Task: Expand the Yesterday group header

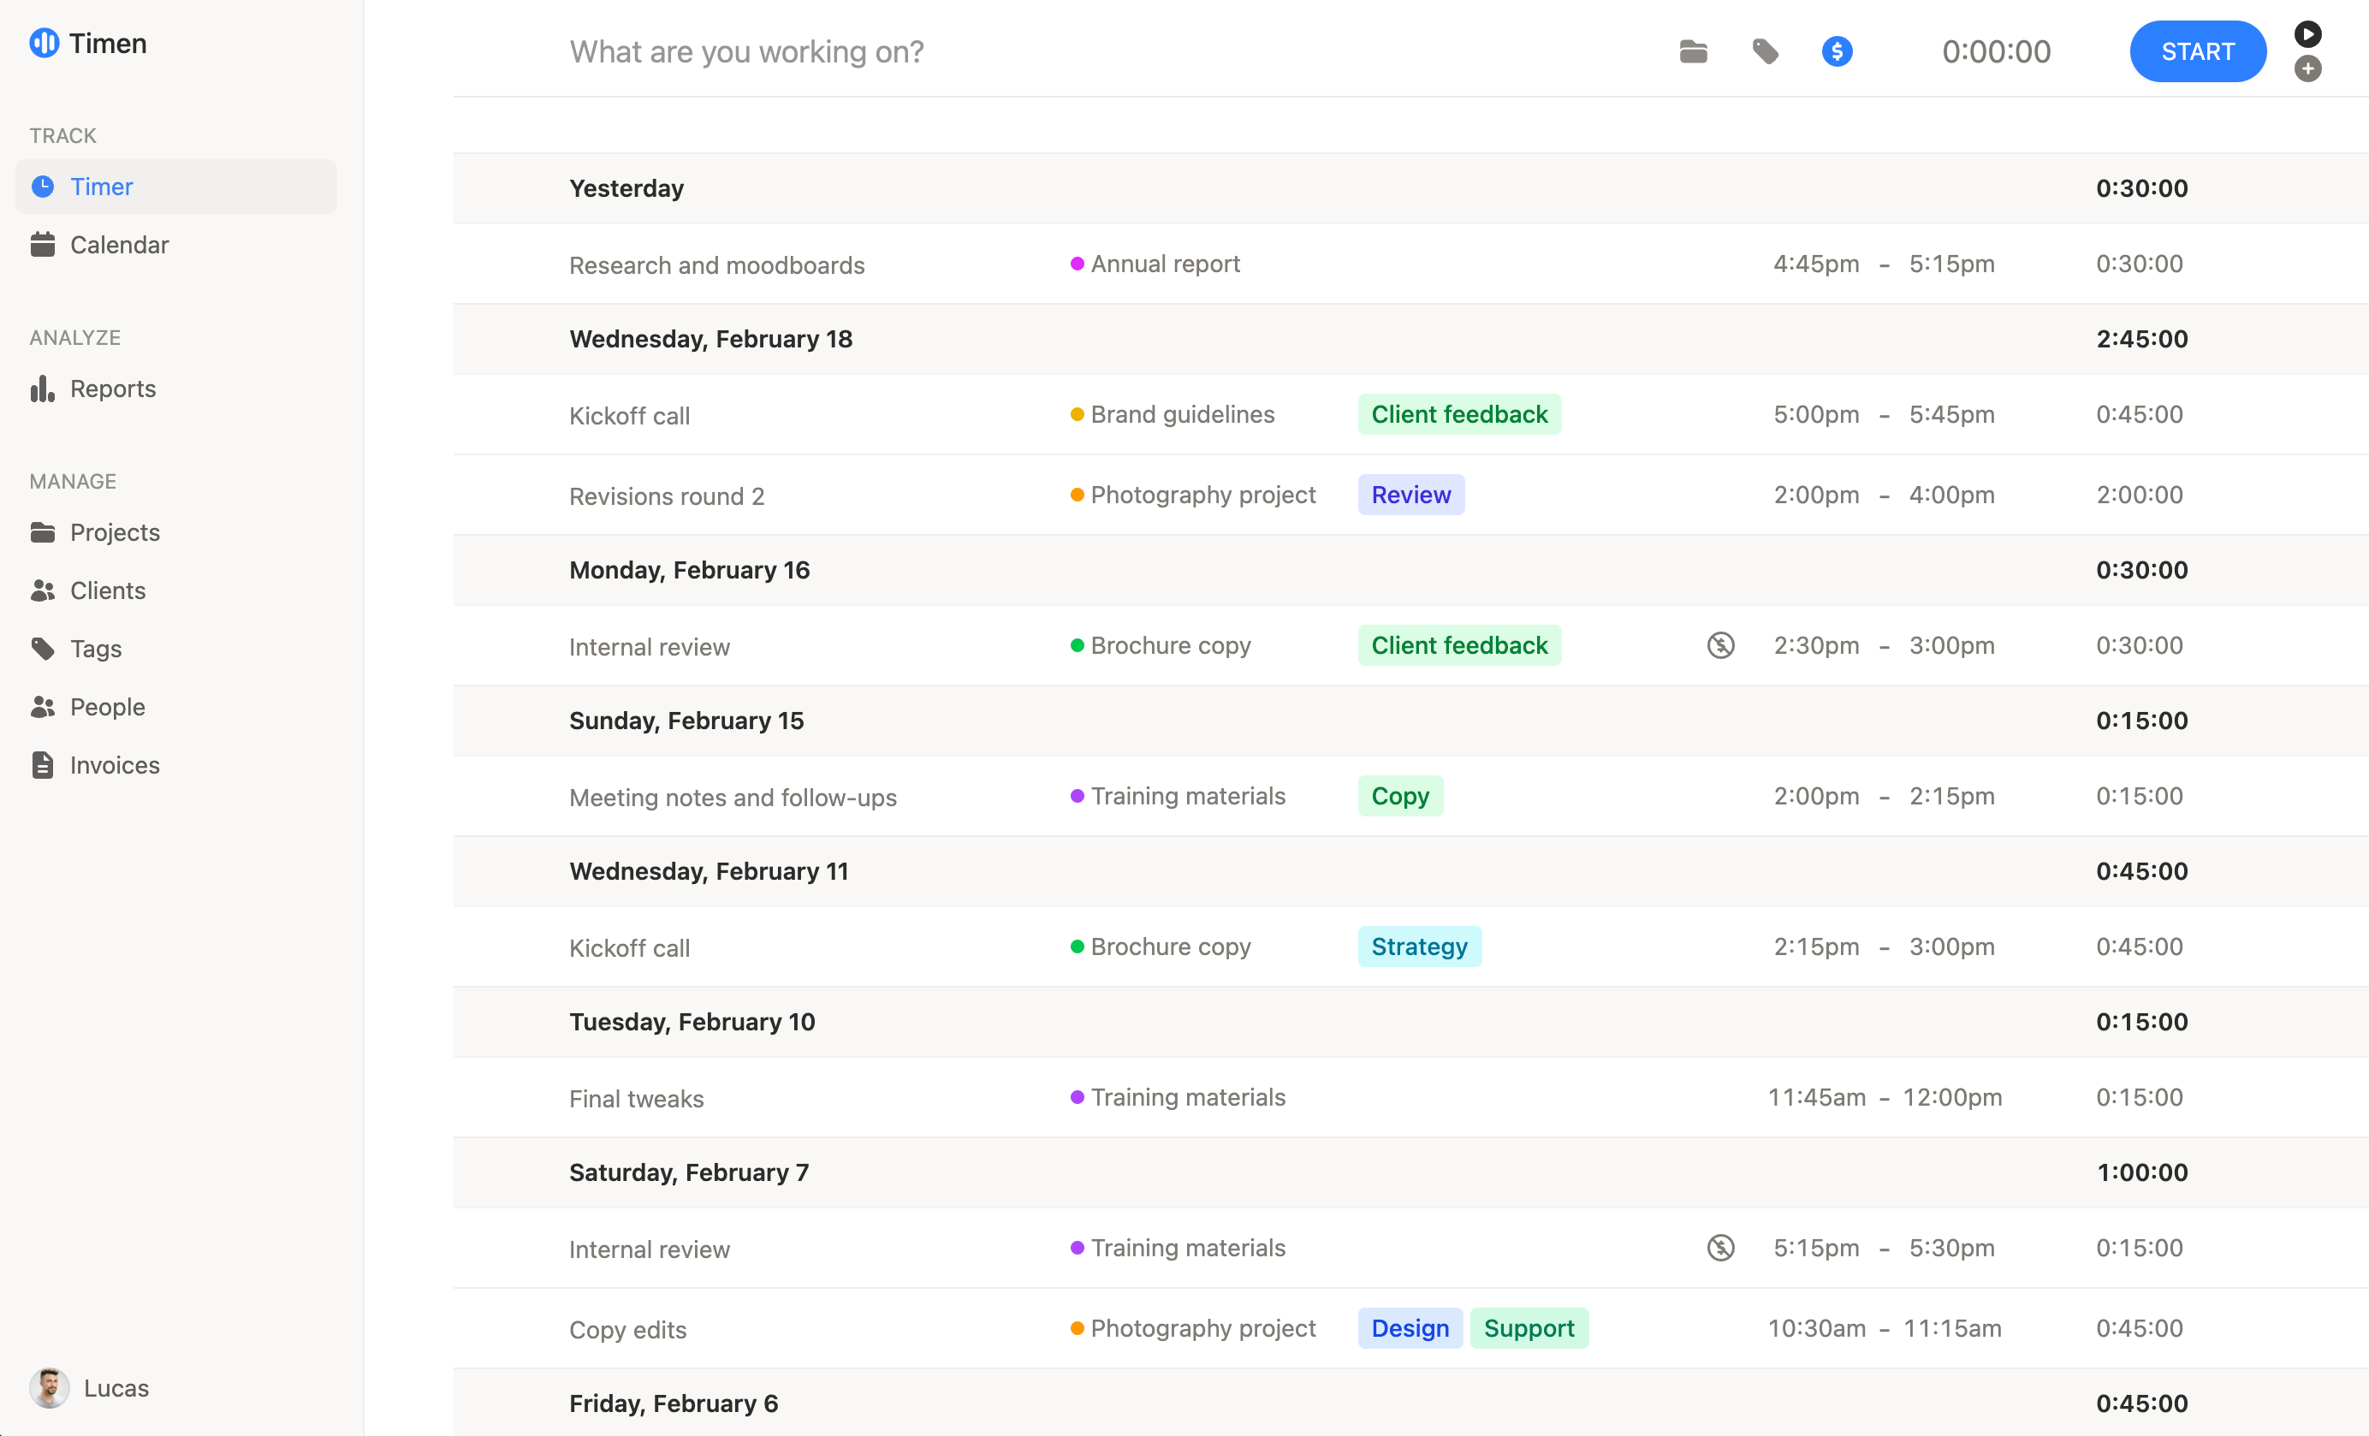Action: (x=626, y=188)
